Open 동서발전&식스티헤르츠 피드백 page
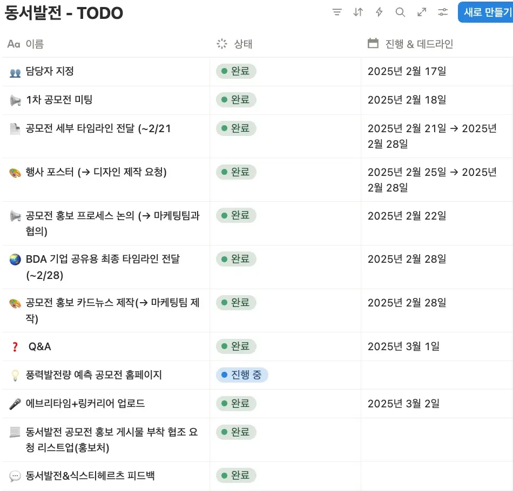 (x=91, y=476)
